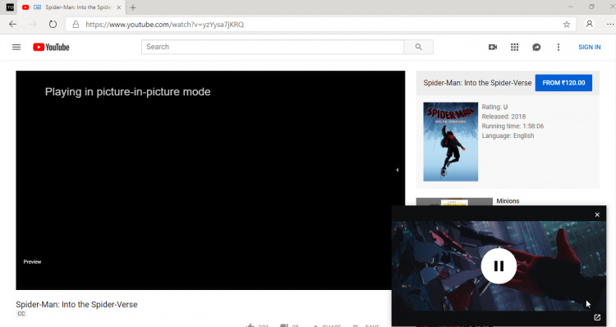The height and width of the screenshot is (327, 616).
Task: Select the Spider-Man: Into the Spider-Verse browser tab
Action: point(72,7)
